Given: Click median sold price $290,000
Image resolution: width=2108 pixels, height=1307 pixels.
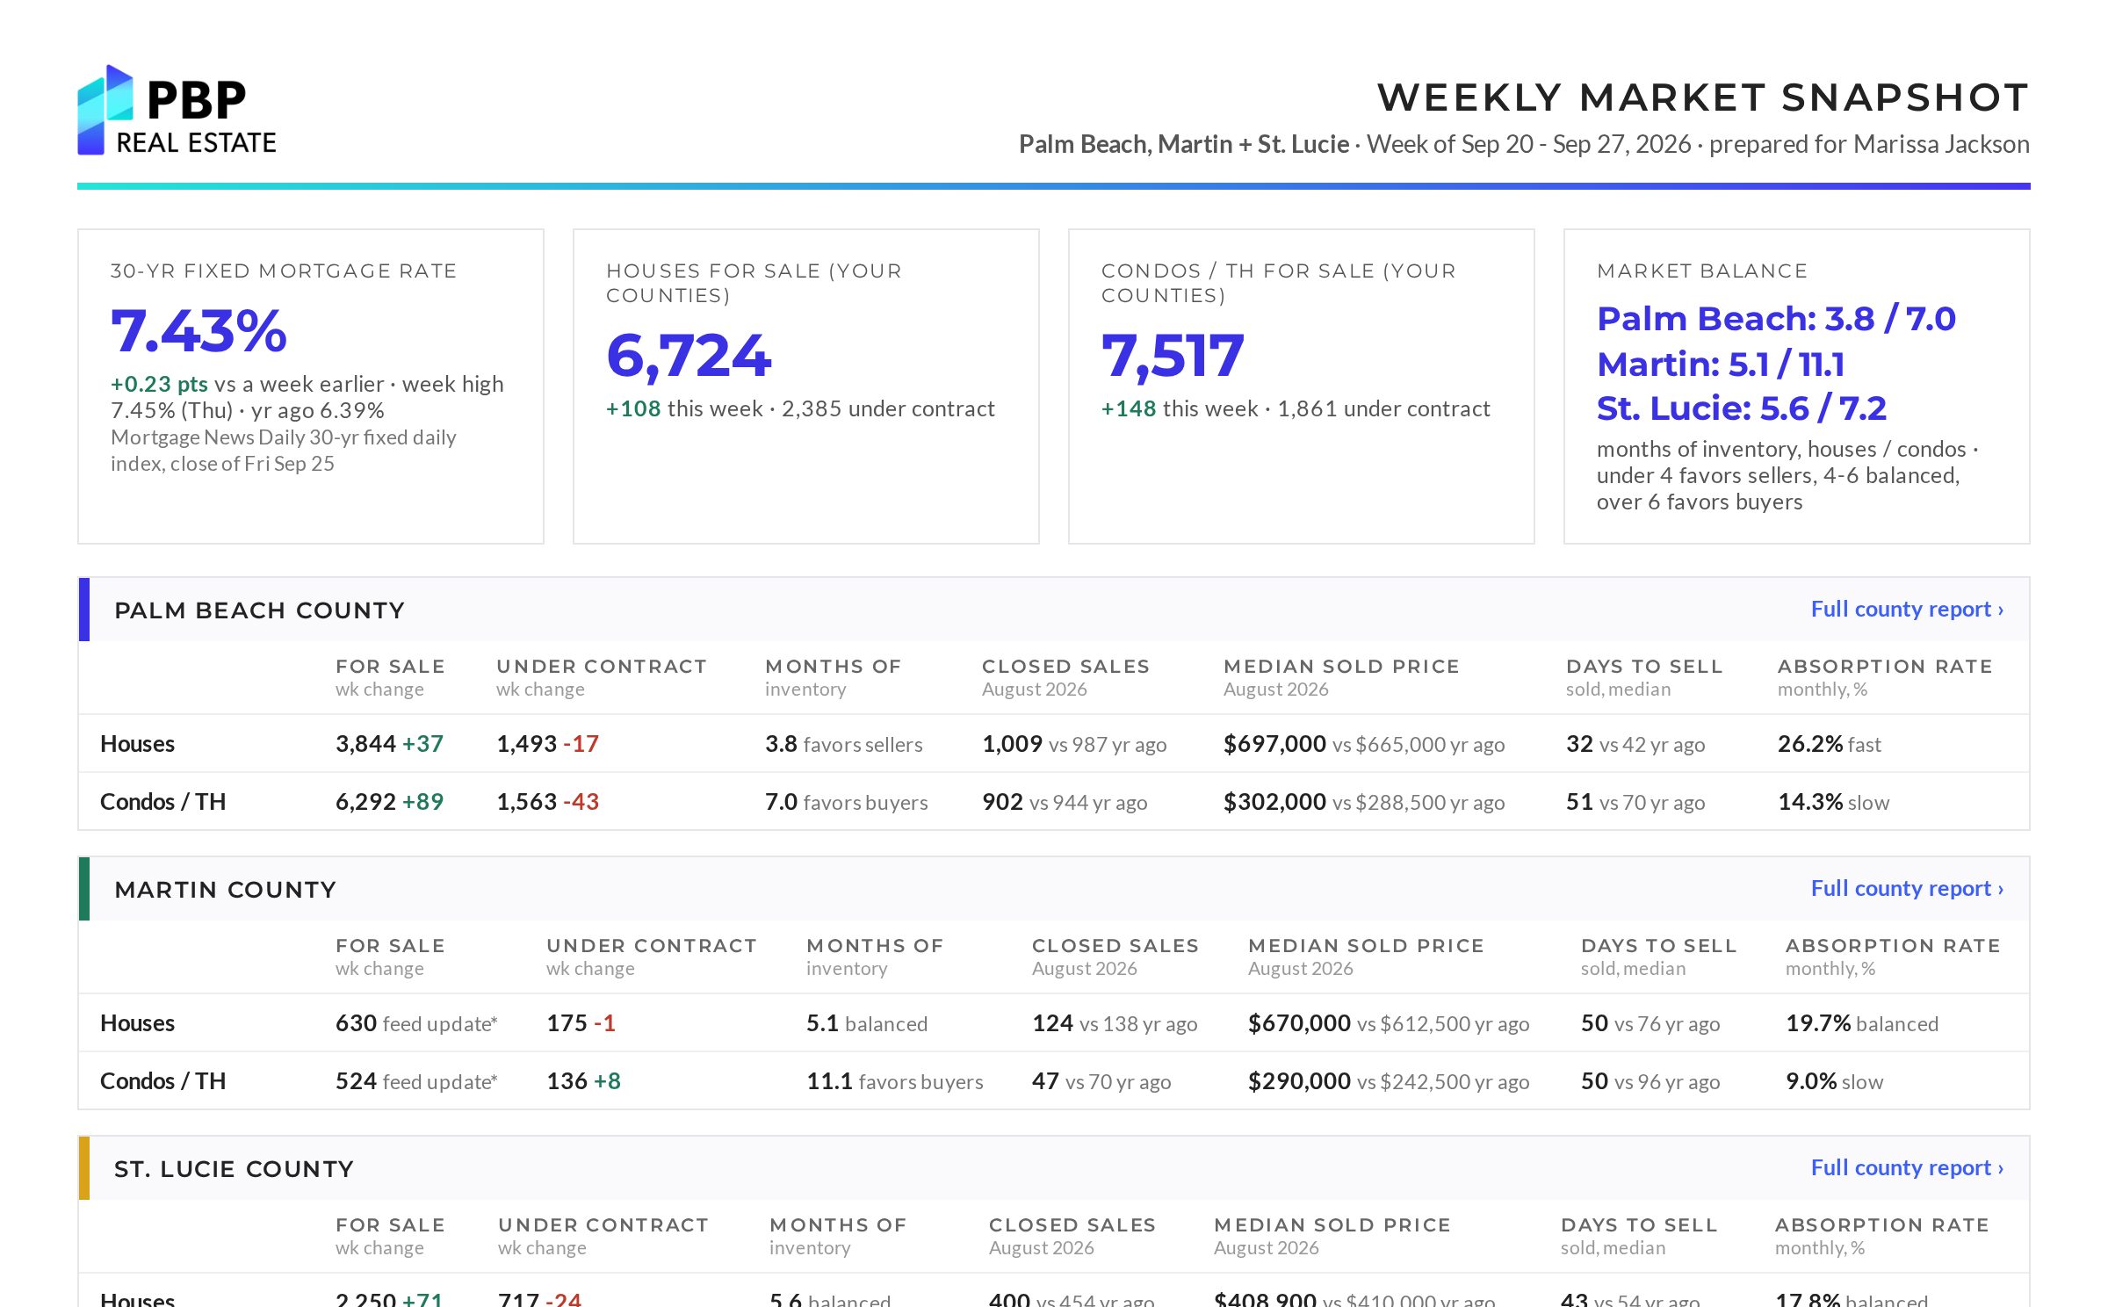Looking at the screenshot, I should pos(1299,1081).
